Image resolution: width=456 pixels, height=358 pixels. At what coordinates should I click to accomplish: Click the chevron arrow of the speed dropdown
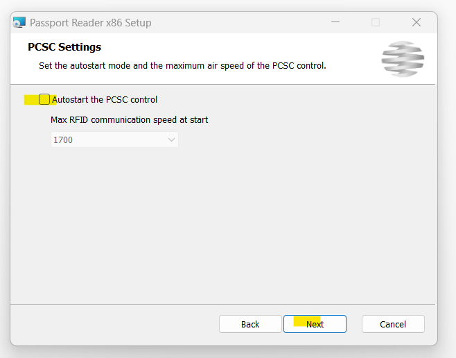click(x=171, y=139)
